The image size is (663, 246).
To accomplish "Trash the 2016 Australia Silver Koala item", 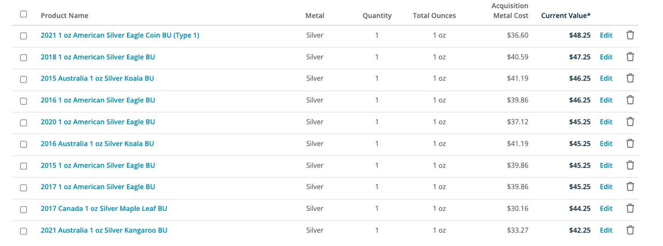I will tap(630, 144).
